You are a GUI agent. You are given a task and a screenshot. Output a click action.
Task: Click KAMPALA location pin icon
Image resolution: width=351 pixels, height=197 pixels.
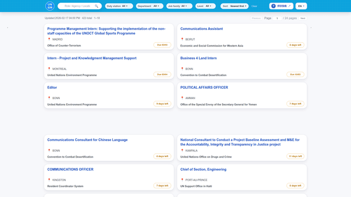(182, 150)
